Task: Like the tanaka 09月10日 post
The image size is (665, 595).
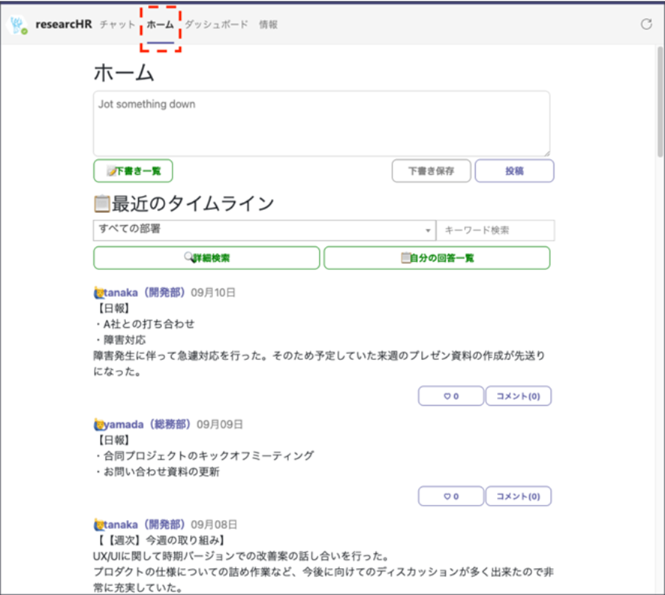Action: click(x=451, y=396)
